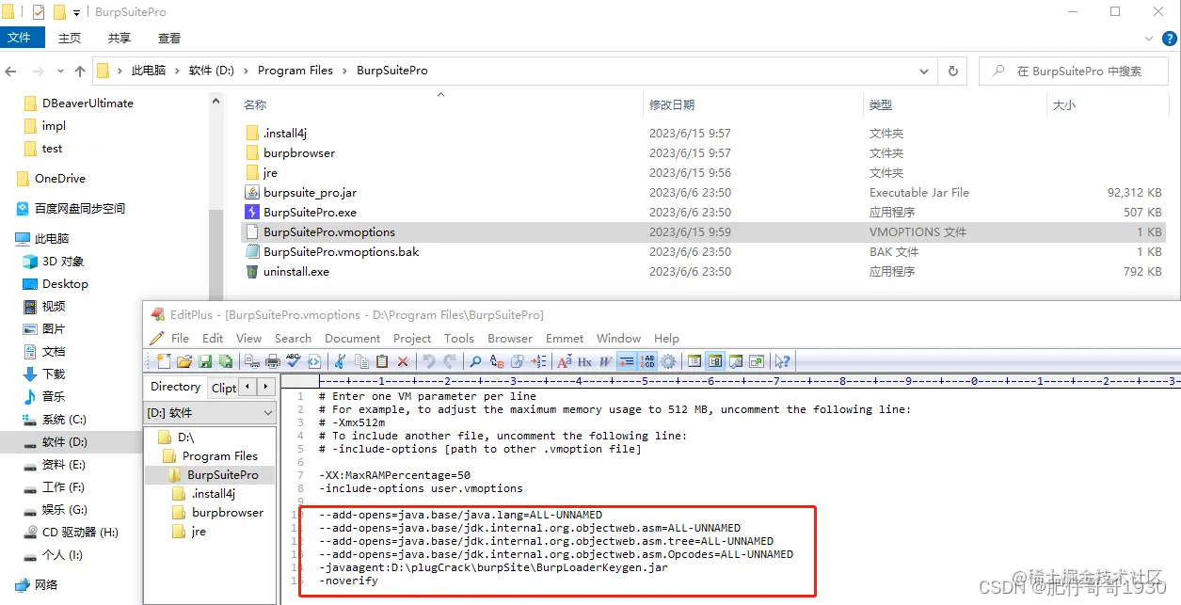Click the Redo arrow icon

[450, 361]
